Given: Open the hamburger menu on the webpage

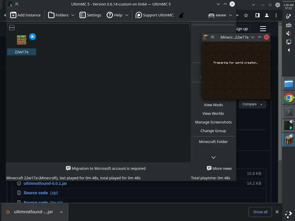Looking at the screenshot, I should 263,29.
